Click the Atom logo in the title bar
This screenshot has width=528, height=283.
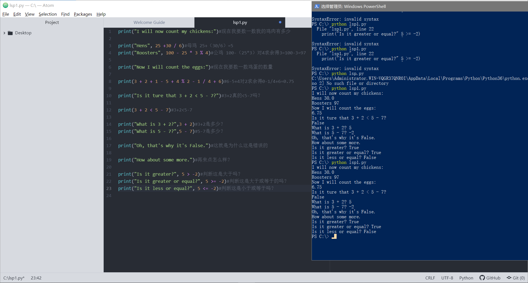coord(5,5)
